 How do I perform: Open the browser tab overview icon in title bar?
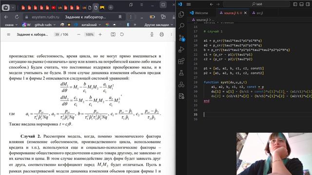point(131,5)
